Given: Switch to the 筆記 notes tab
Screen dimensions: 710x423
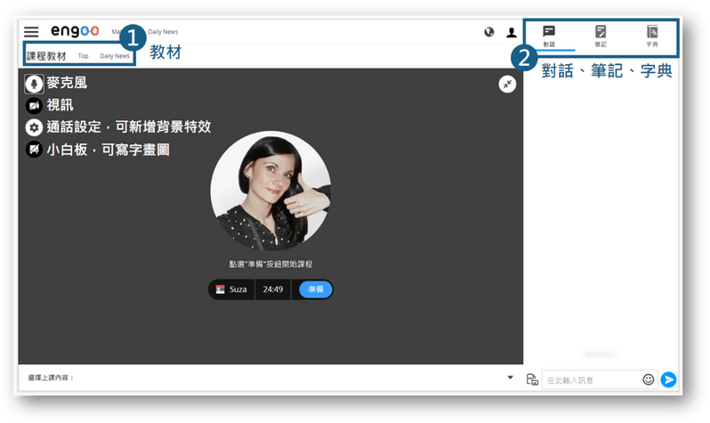Looking at the screenshot, I should coord(601,36).
